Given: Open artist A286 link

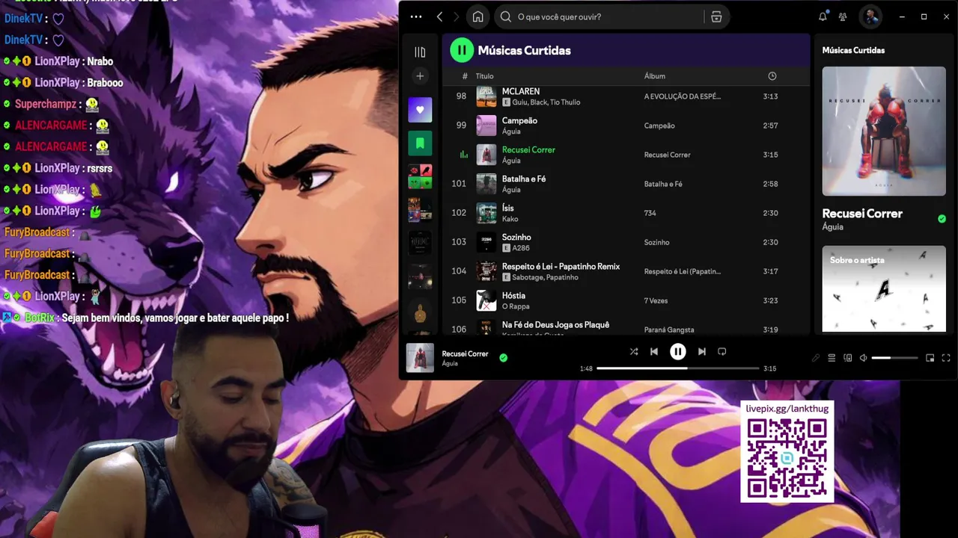Looking at the screenshot, I should point(520,248).
